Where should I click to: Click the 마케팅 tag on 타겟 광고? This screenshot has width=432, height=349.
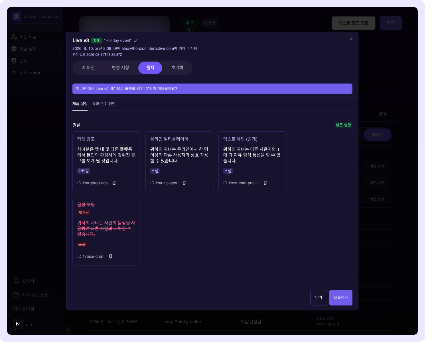(84, 171)
